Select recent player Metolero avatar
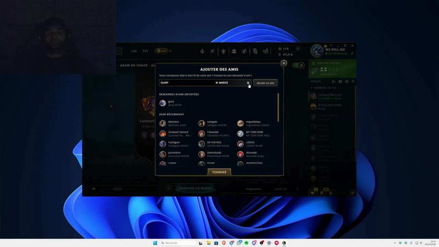 tap(163, 123)
